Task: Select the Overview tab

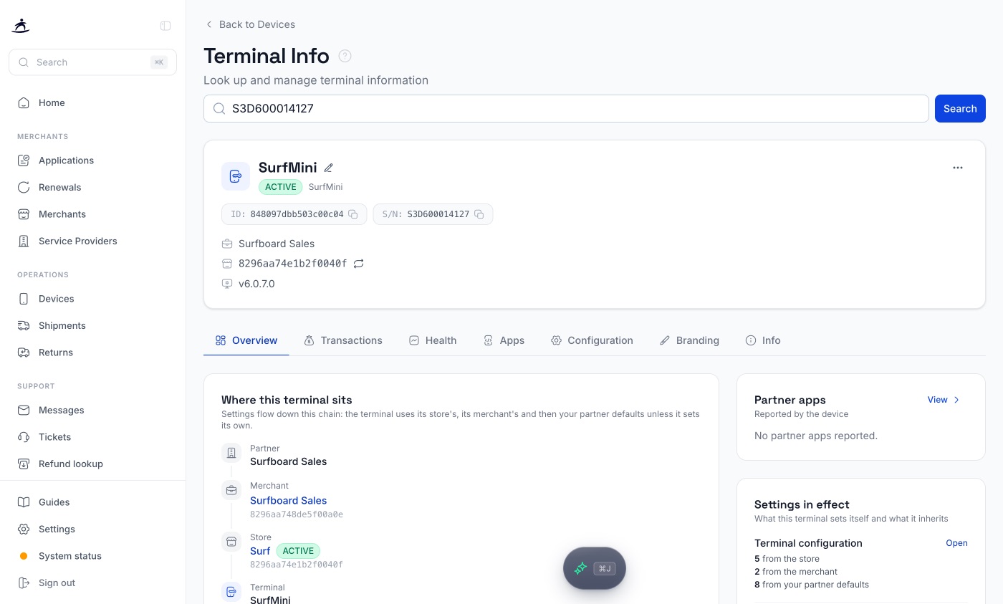Action: (x=246, y=340)
